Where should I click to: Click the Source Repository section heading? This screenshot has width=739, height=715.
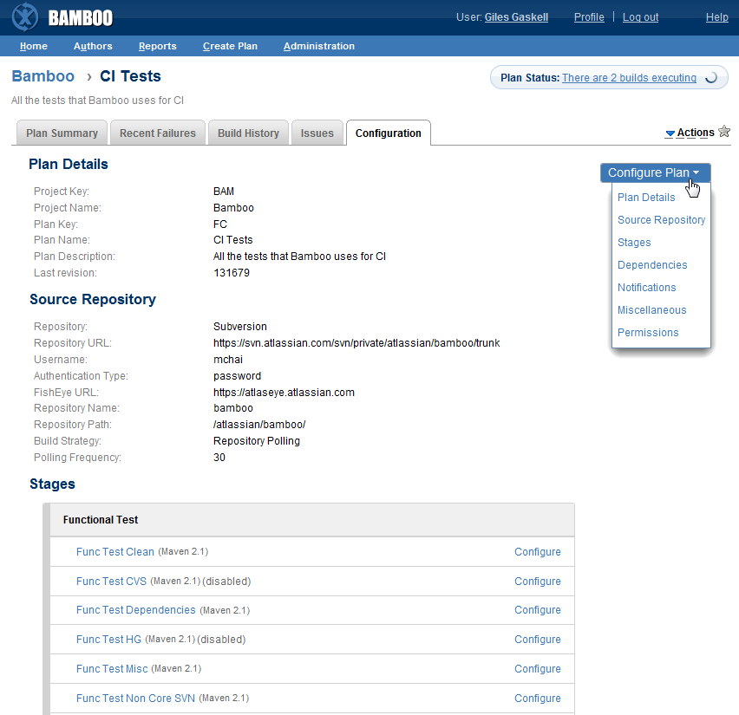[92, 299]
